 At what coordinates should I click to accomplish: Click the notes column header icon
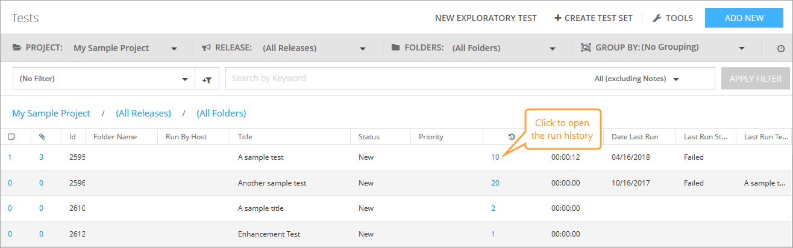(11, 137)
